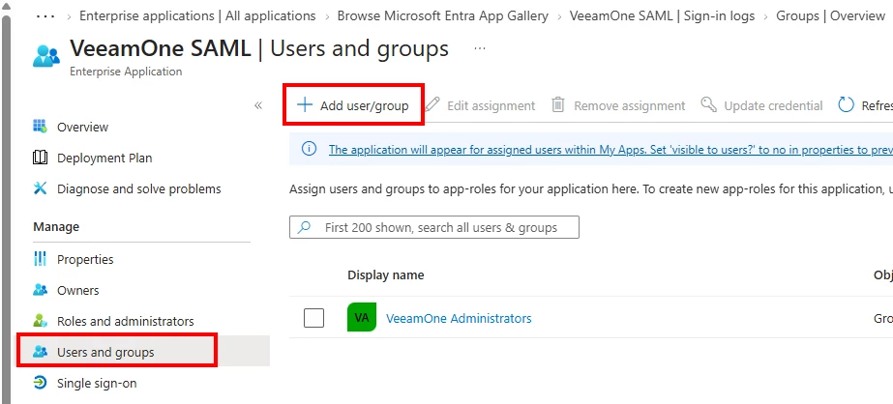Click the search magnifier icon in filter box

(x=305, y=227)
